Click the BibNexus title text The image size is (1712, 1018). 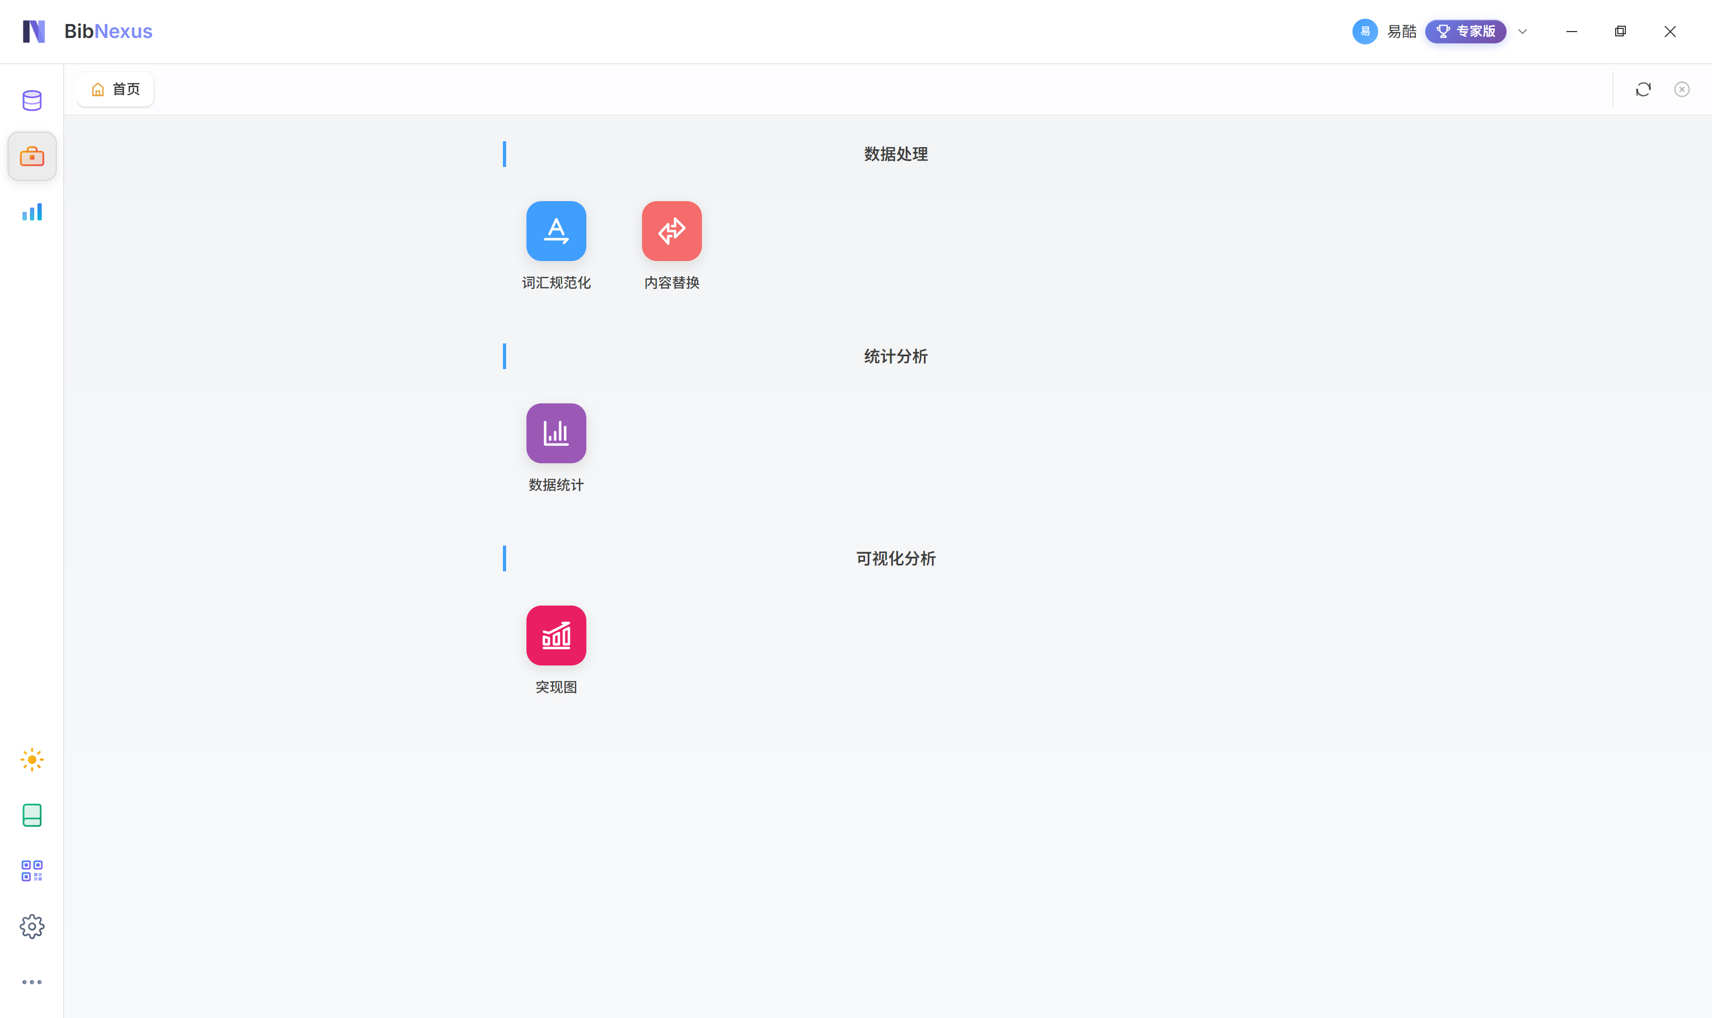108,32
